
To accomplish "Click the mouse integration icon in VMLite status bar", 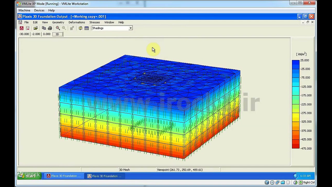I will click(295, 183).
